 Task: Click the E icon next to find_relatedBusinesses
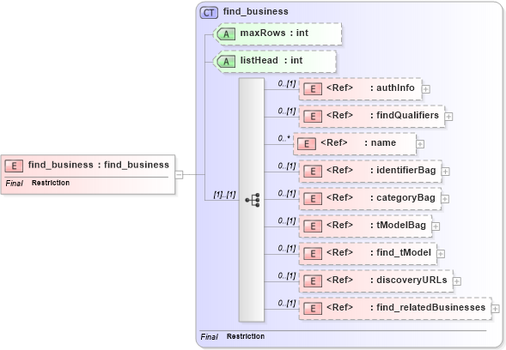point(313,309)
